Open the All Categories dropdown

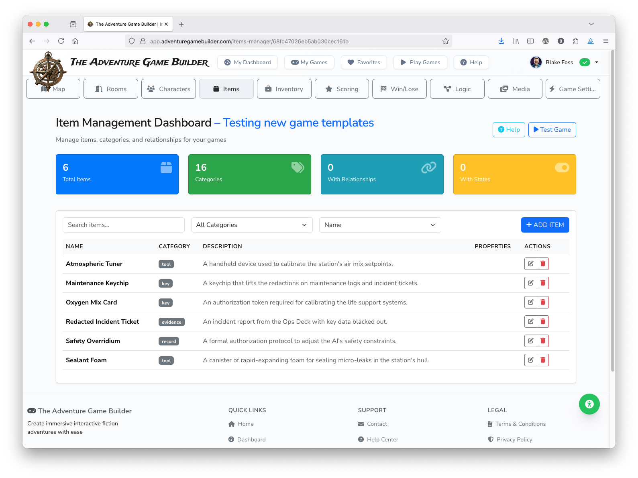[252, 225]
